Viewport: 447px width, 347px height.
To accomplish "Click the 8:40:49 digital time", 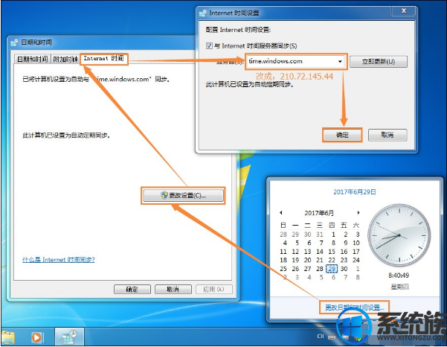I will click(x=399, y=276).
